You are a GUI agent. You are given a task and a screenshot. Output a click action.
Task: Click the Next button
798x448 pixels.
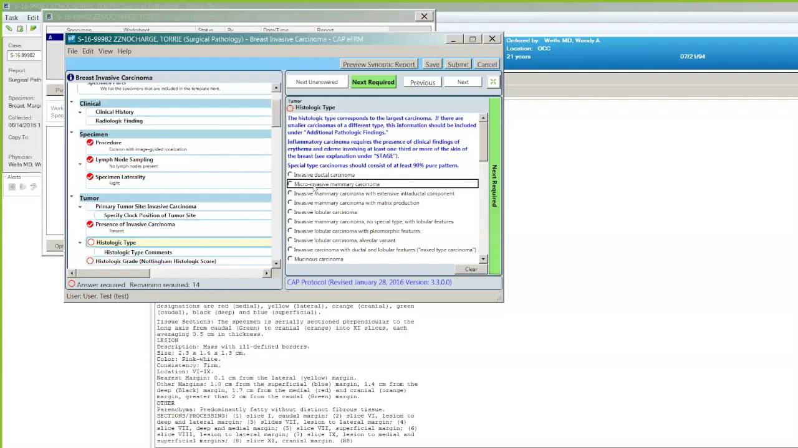pyautogui.click(x=463, y=82)
